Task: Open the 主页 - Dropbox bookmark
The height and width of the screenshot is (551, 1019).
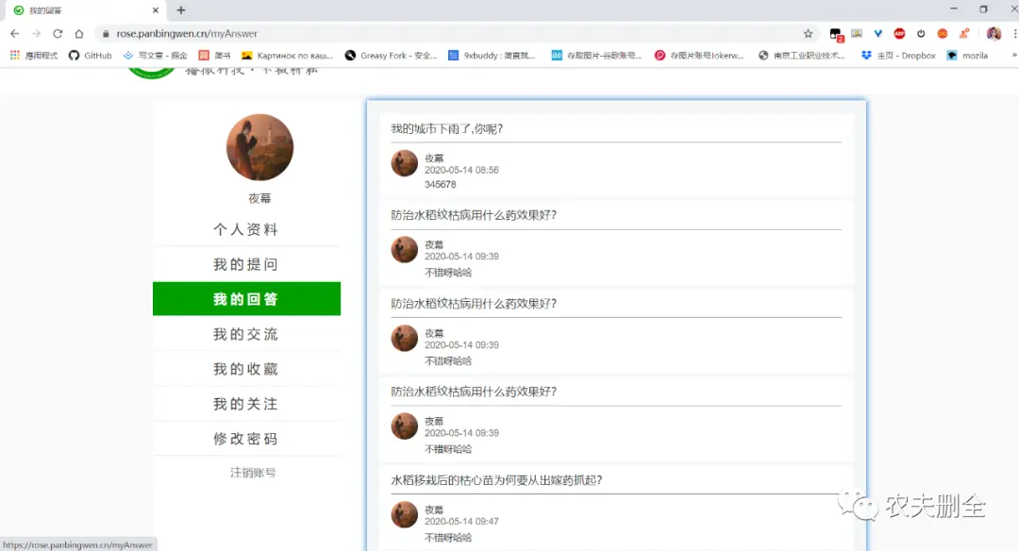Action: coord(898,56)
